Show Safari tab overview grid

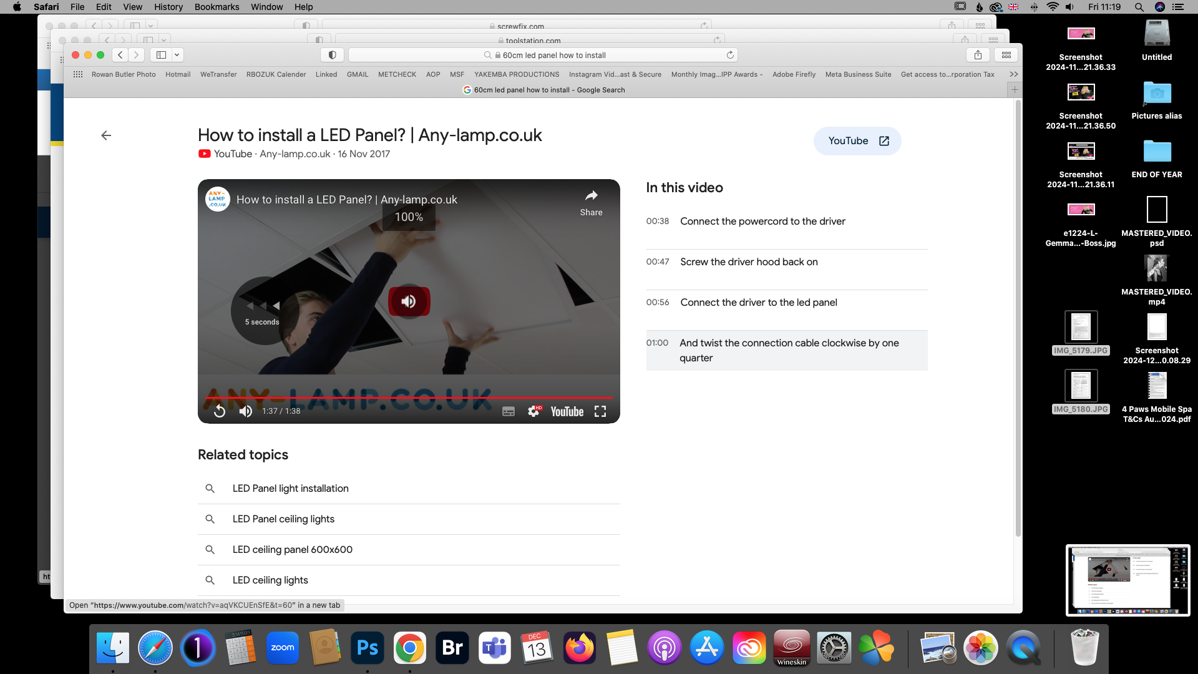pyautogui.click(x=1006, y=55)
